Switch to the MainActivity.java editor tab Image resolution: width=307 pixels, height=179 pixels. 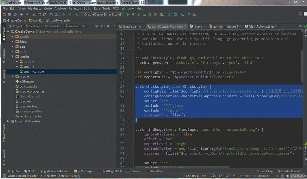[x=261, y=26]
